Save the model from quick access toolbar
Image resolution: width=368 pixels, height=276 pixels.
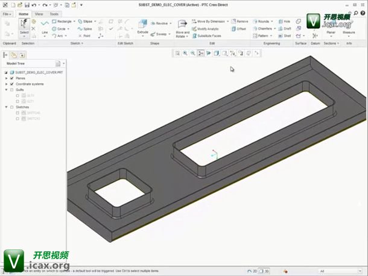click(27, 5)
